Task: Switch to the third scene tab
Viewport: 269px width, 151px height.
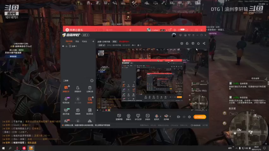Action: pyautogui.click(x=84, y=41)
